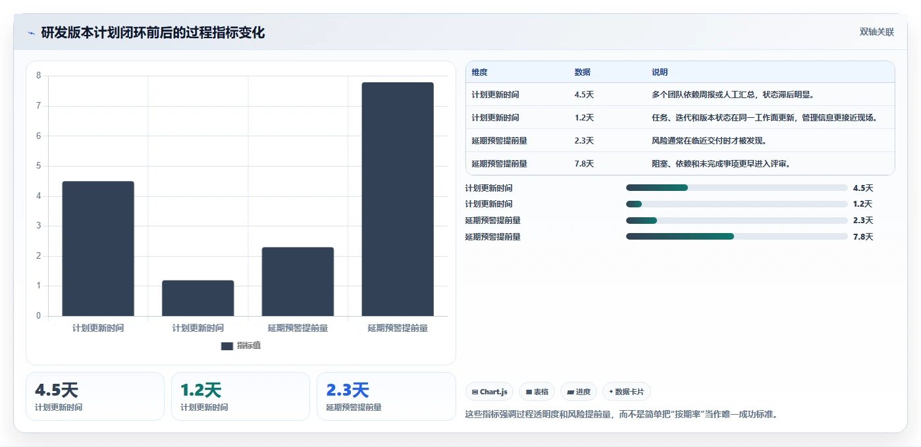The height and width of the screenshot is (447, 921).
Task: Click the description 任务、迭代和版本状态在同一工作面更新
Action: point(765,118)
